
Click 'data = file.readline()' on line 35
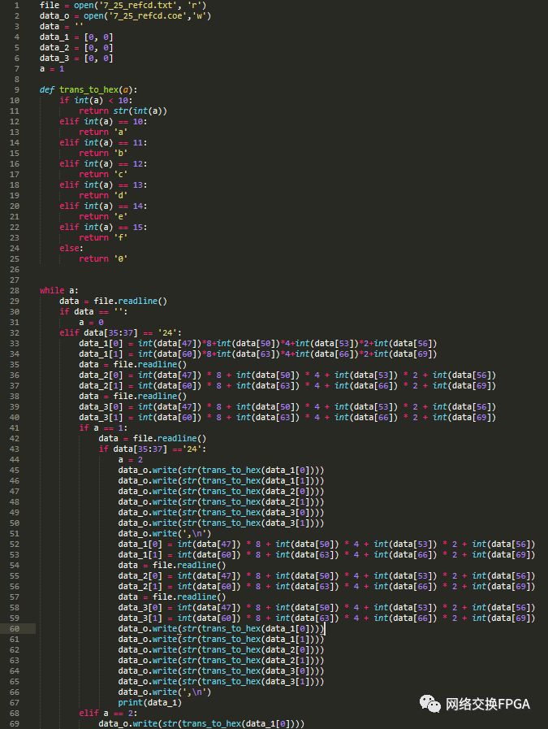point(132,364)
